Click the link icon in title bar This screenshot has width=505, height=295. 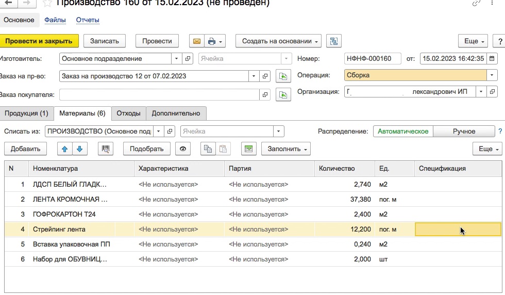476,3
